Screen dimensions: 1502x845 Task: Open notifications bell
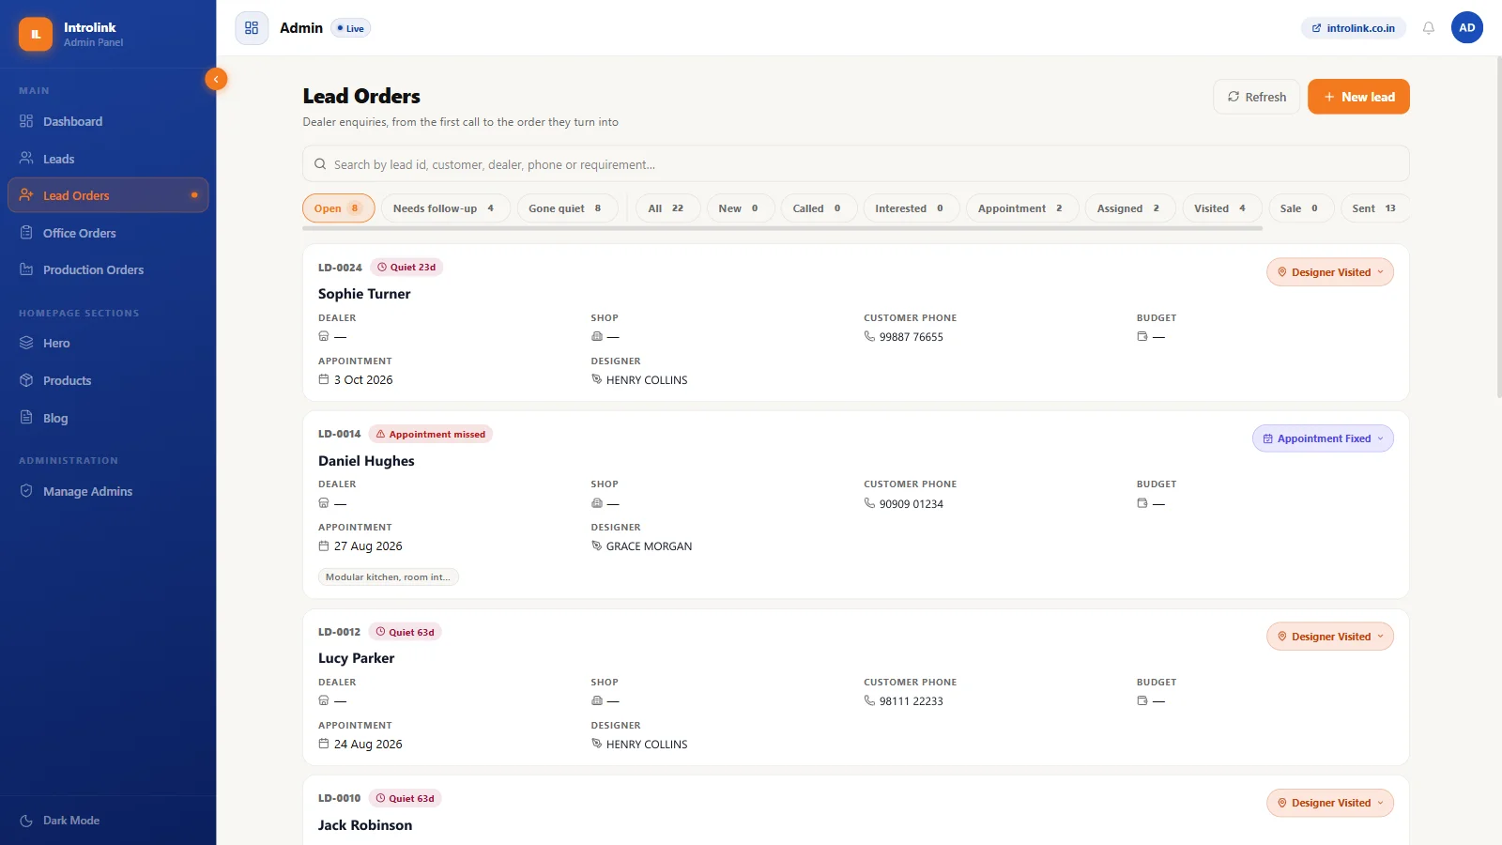coord(1429,28)
